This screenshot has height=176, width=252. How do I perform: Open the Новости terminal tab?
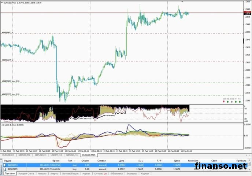tap(42, 173)
